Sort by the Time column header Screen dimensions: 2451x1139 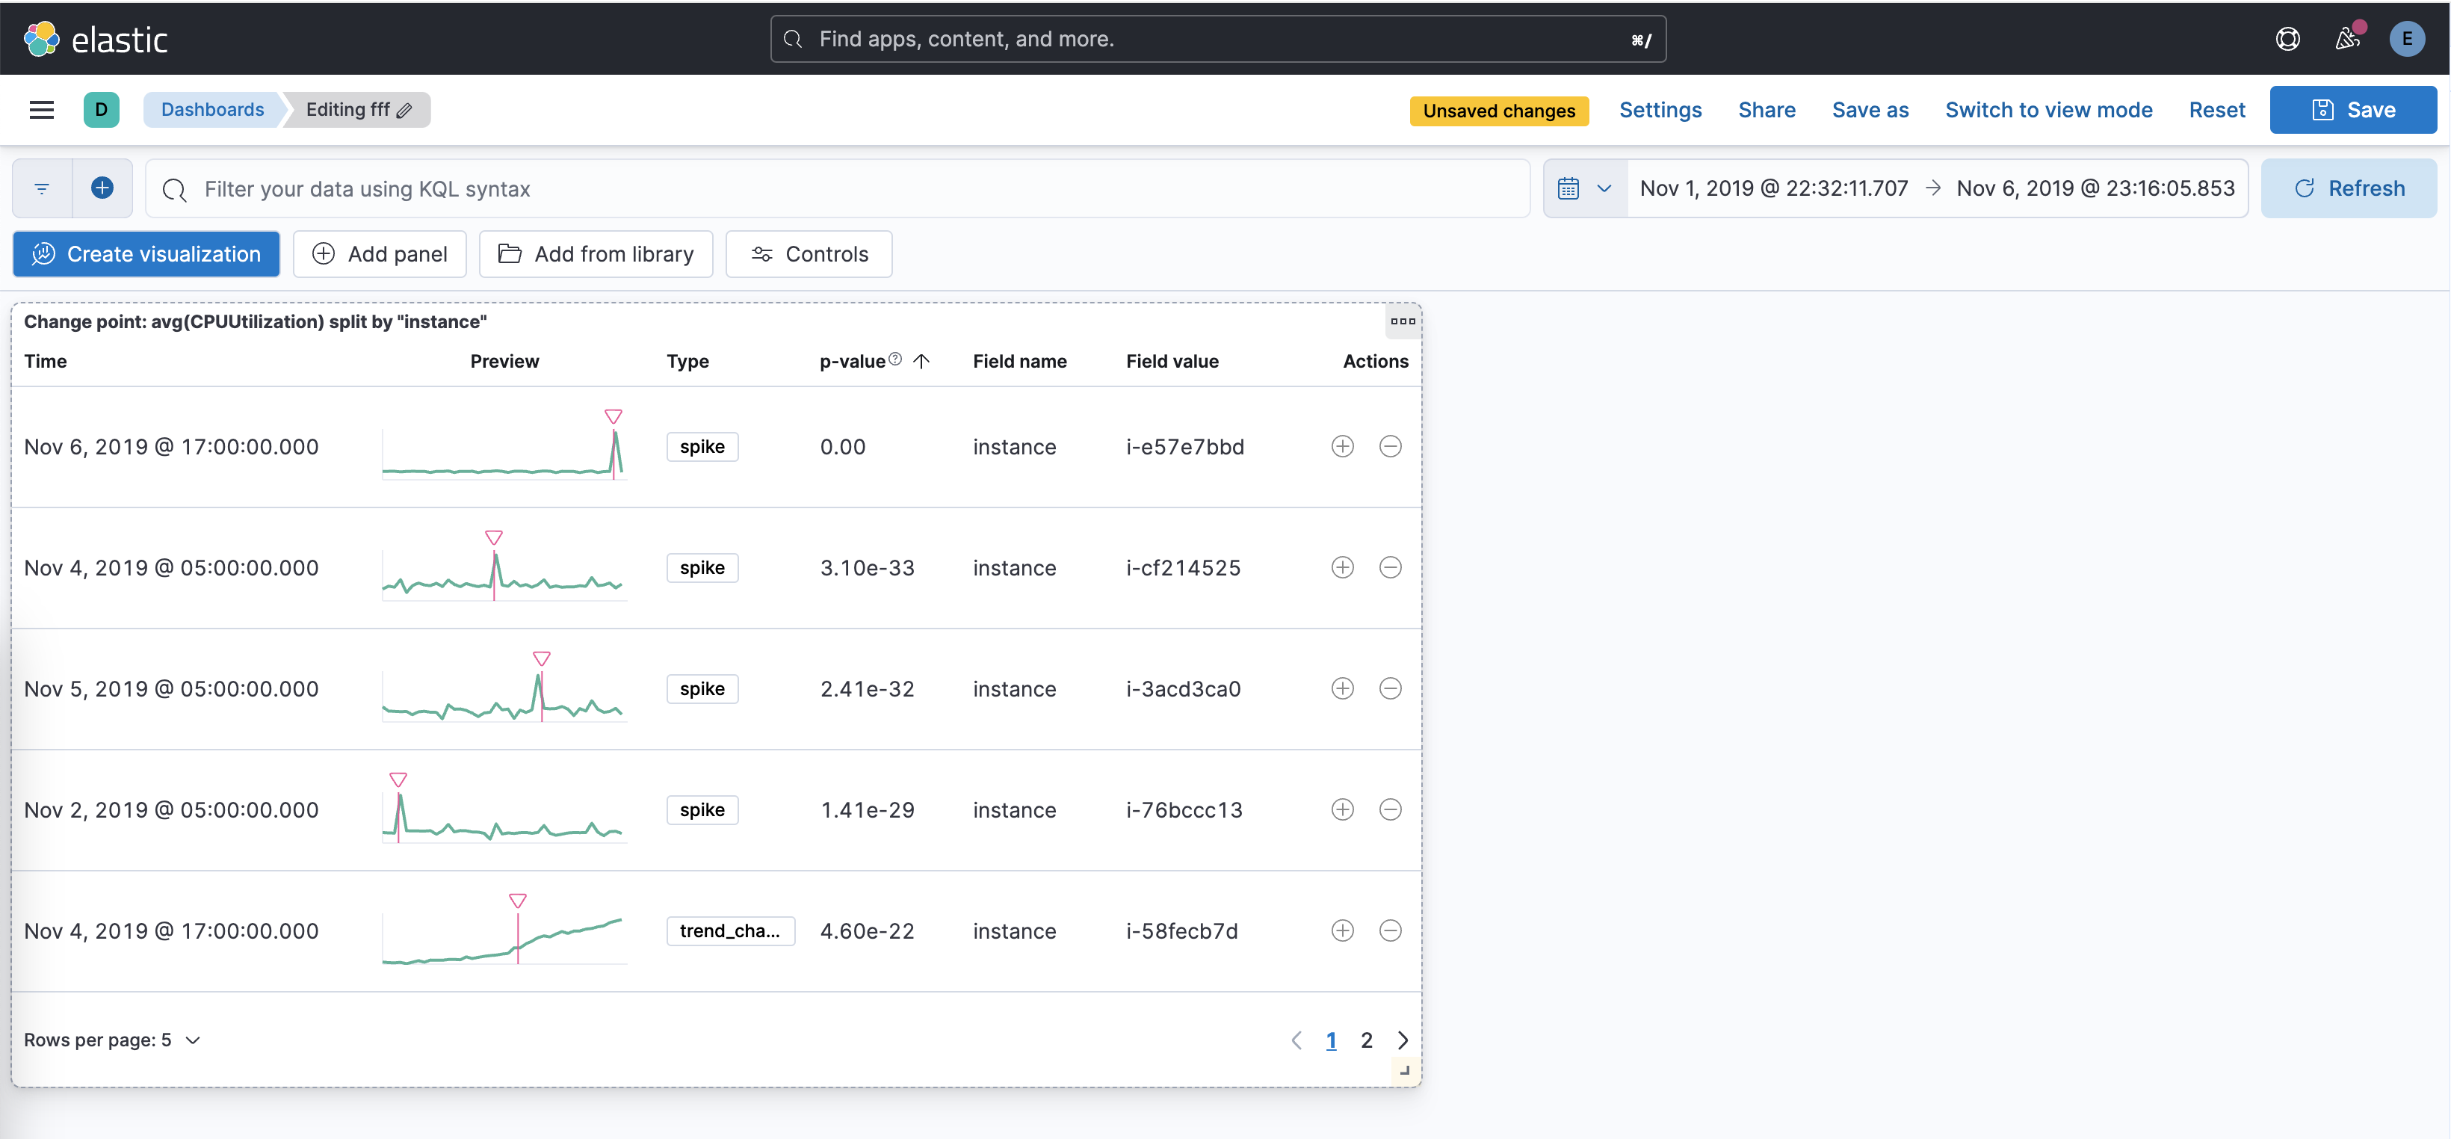click(46, 361)
